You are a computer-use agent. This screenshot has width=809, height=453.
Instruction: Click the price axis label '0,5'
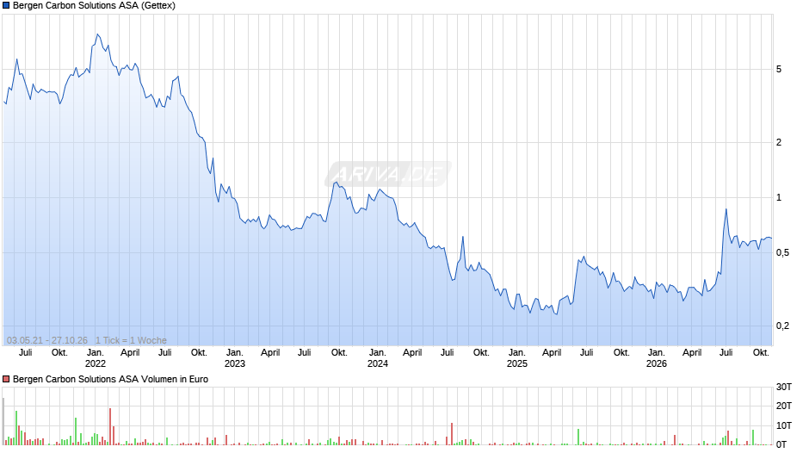(x=782, y=252)
